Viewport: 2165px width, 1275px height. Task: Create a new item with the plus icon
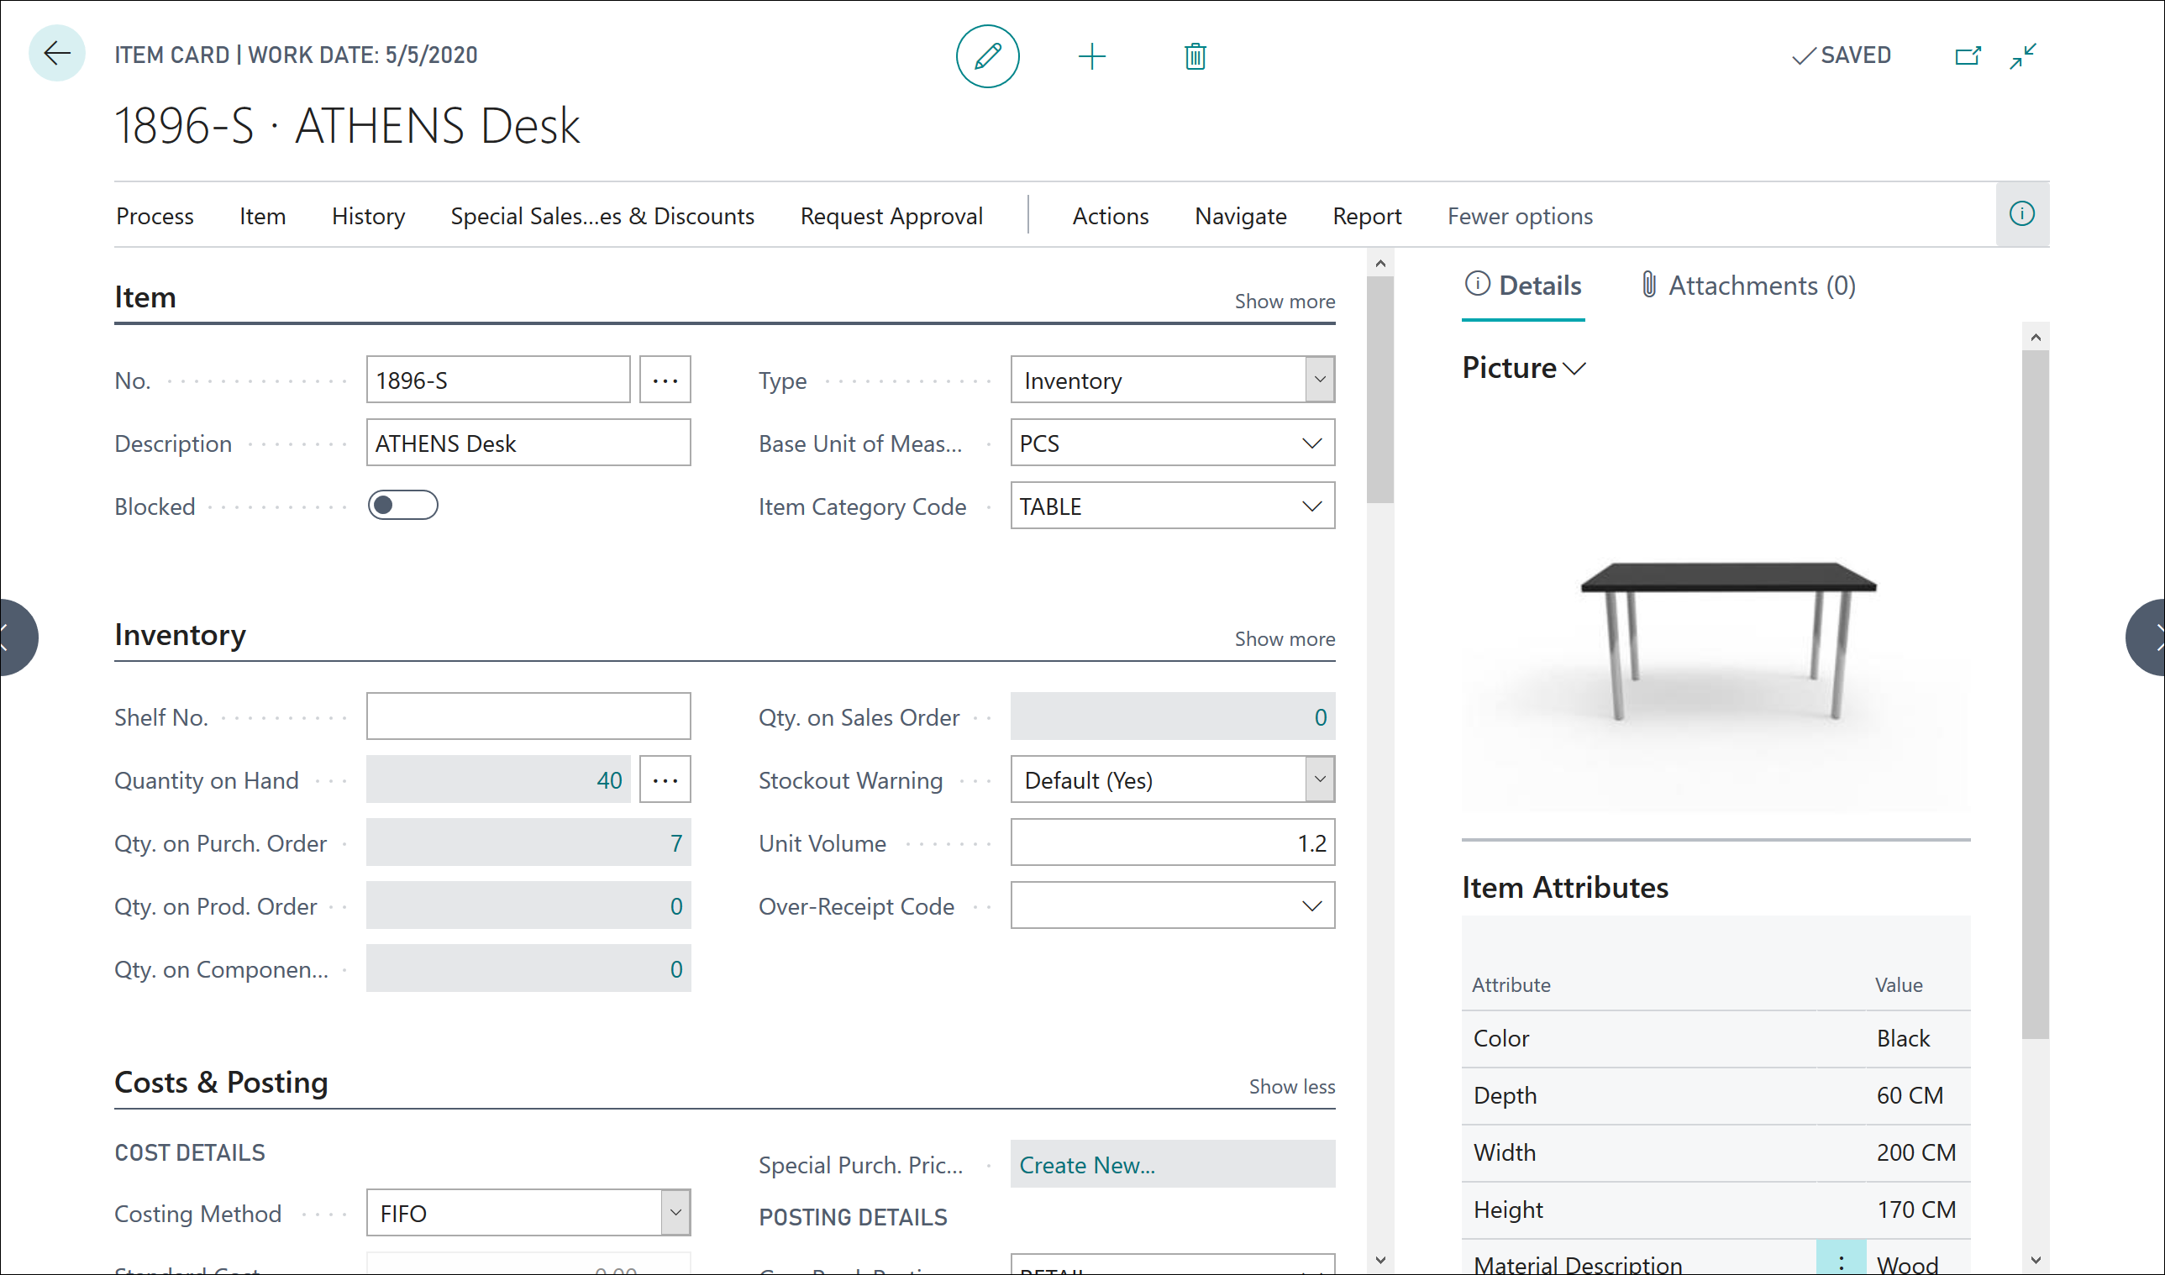[1091, 55]
